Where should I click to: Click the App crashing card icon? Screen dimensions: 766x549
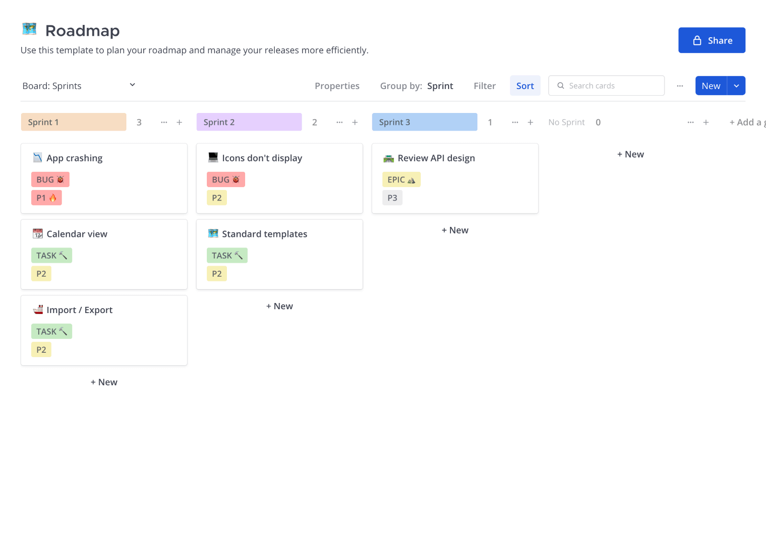38,157
